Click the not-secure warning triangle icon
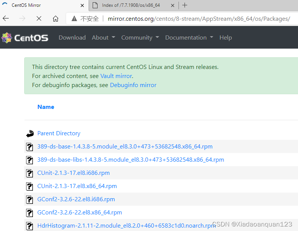Viewport: 298px width, 231px height. [74, 18]
